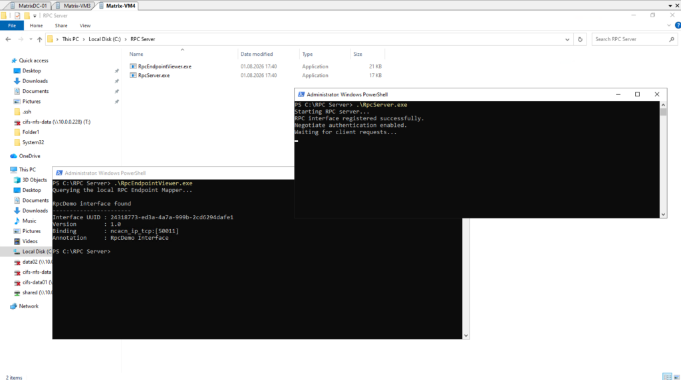Open customize quick access toolbar dropdown
The image size is (681, 380).
coord(35,16)
